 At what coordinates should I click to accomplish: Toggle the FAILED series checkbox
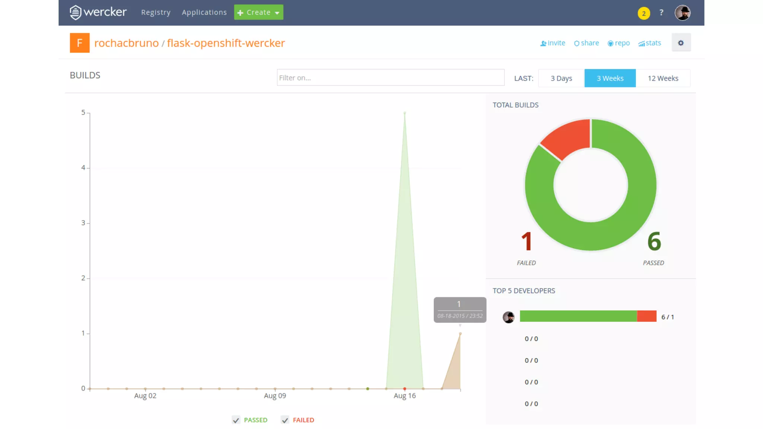point(285,420)
